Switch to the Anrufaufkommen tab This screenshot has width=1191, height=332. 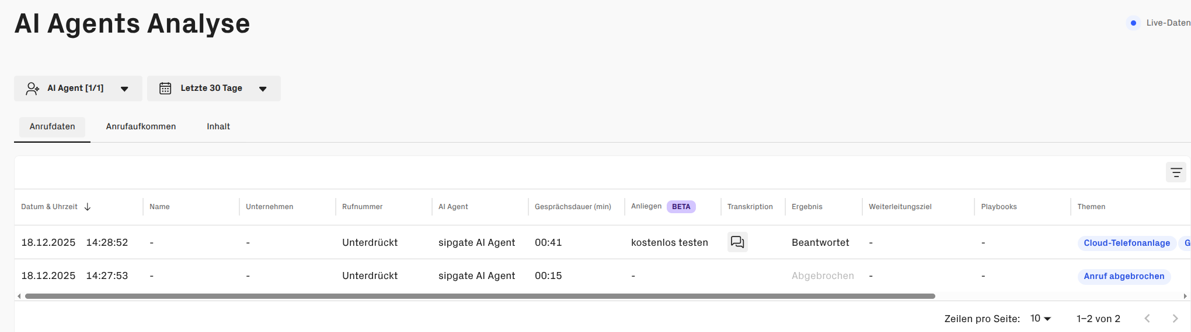[x=141, y=126]
